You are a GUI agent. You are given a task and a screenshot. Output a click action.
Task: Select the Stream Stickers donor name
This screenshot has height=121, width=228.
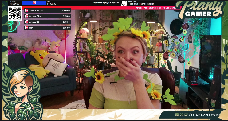click(x=36, y=10)
